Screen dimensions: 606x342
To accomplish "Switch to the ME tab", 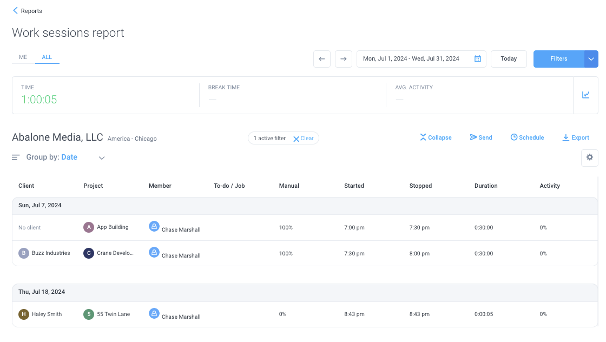I will point(23,57).
